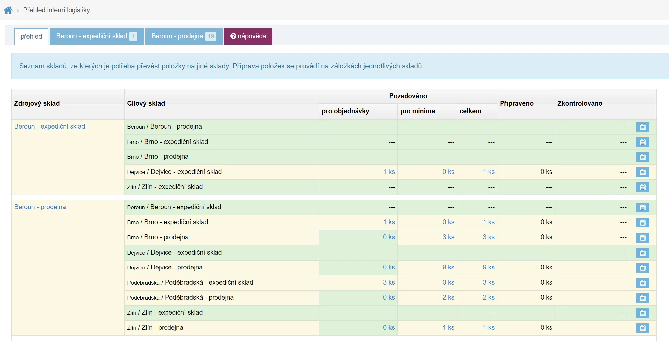Image resolution: width=669 pixels, height=357 pixels.
Task: Open calendar icon for Beroun - prodejna target row
Action: click(643, 127)
